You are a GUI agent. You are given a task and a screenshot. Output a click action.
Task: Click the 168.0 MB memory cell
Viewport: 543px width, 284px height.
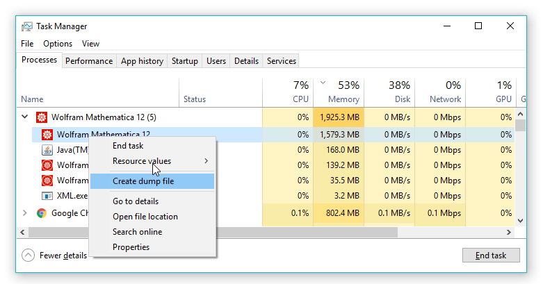(339, 150)
